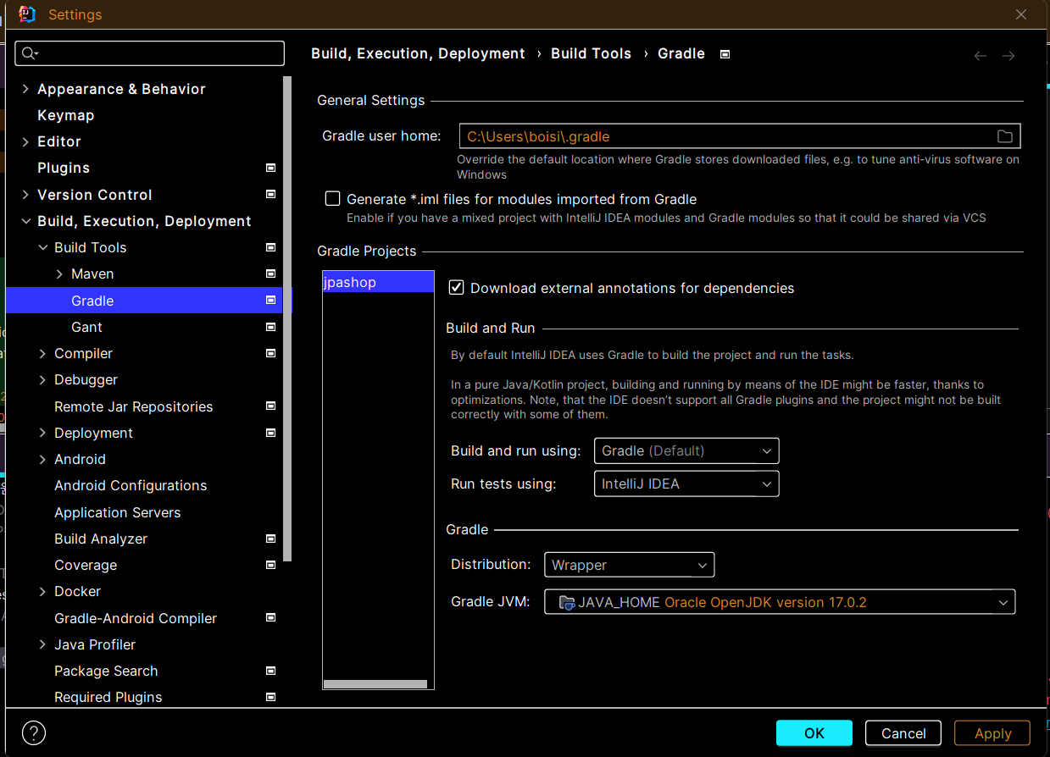Click the search magnifier icon in settings search
Viewport: 1050px width, 757px height.
pyautogui.click(x=29, y=53)
